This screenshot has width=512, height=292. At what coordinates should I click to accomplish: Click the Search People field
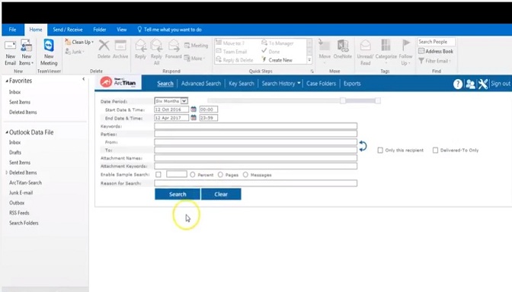[437, 42]
